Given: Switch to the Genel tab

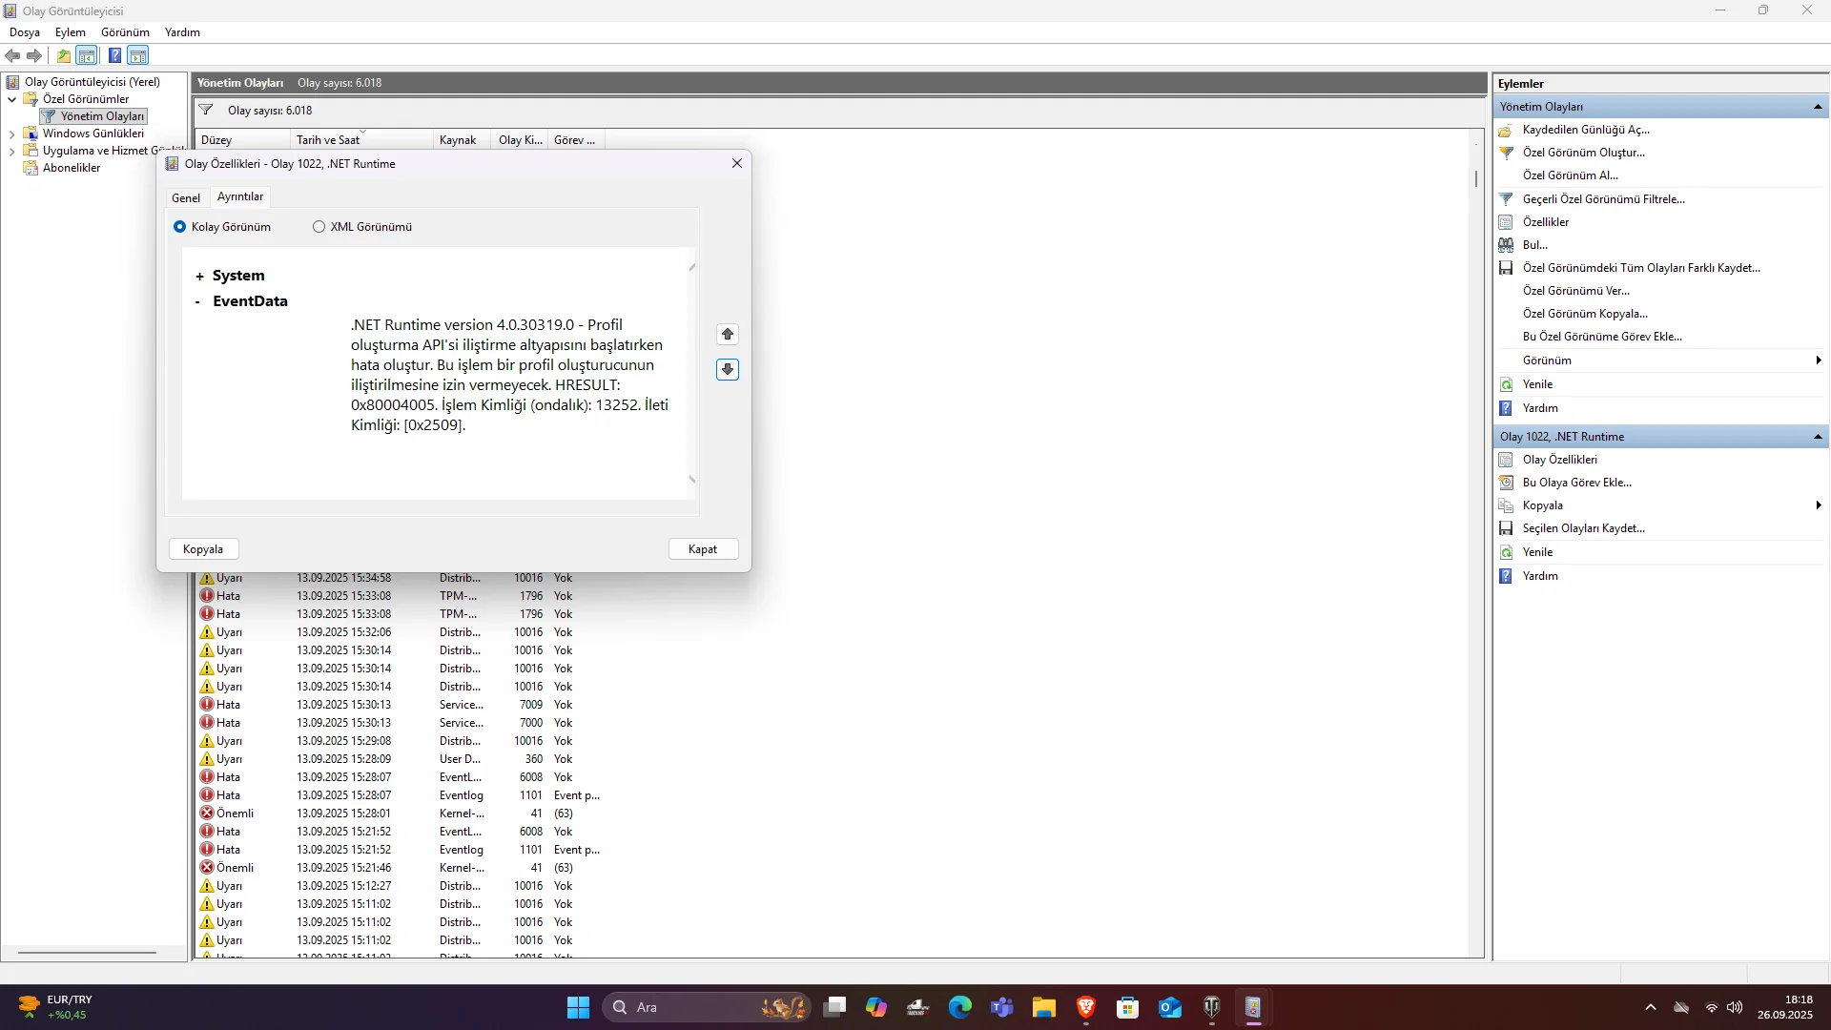Looking at the screenshot, I should click(x=186, y=198).
